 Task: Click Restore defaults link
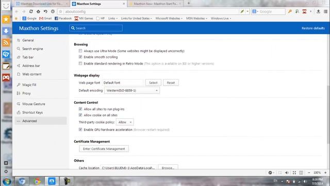pyautogui.click(x=313, y=28)
